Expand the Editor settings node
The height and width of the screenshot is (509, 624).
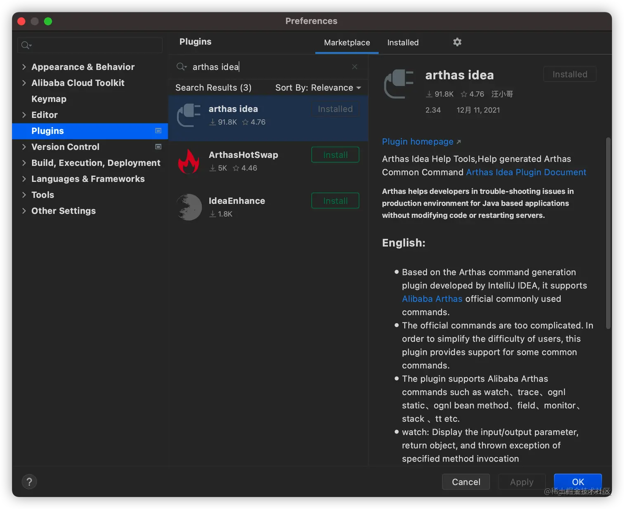pyautogui.click(x=24, y=115)
